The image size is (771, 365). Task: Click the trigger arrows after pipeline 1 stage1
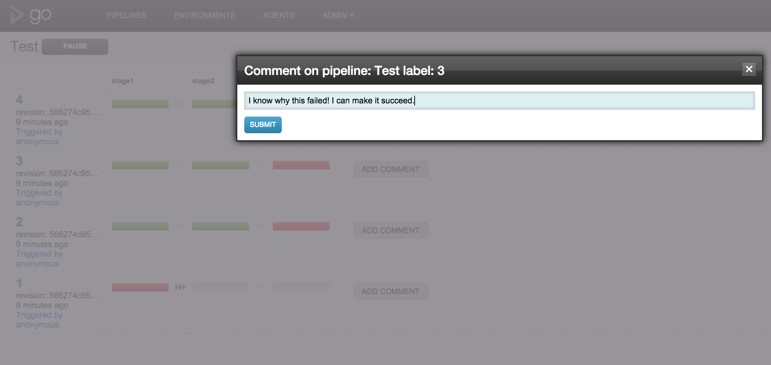[x=180, y=287]
